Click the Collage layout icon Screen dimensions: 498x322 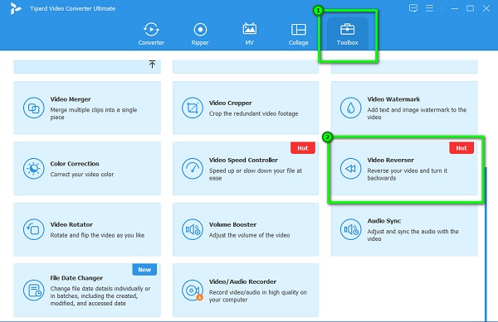[x=299, y=30]
